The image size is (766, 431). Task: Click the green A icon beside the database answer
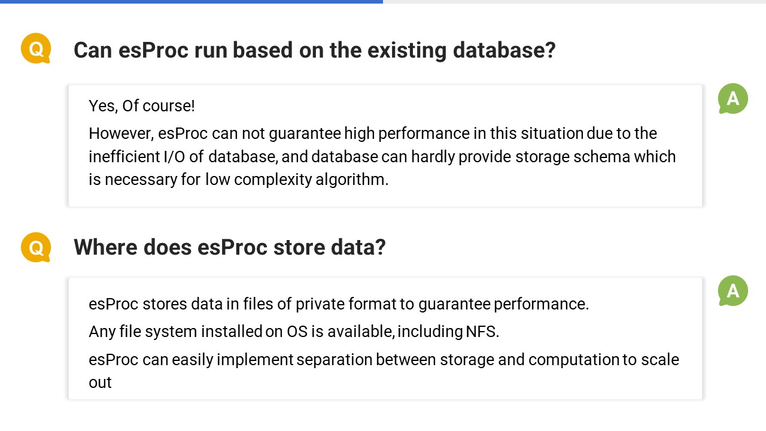point(733,99)
